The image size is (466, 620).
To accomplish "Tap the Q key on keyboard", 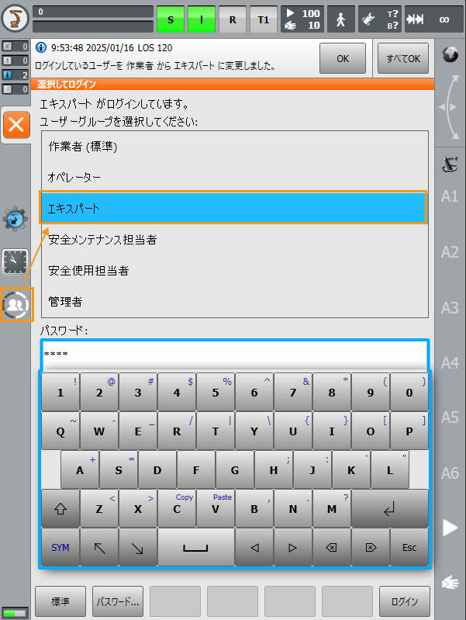I will (x=60, y=431).
